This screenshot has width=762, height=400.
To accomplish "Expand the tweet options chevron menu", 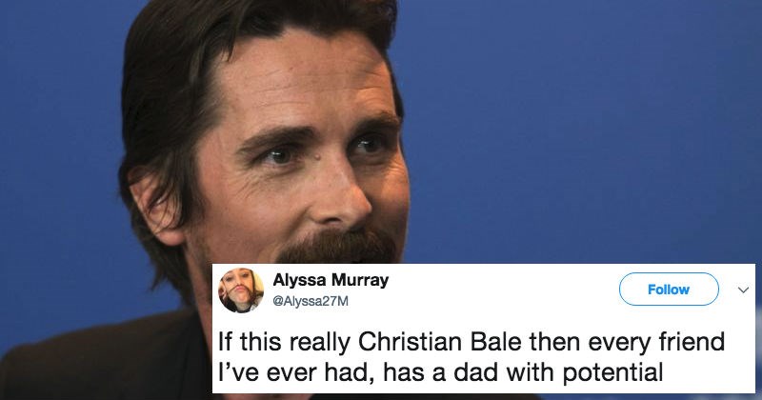I will point(743,290).
